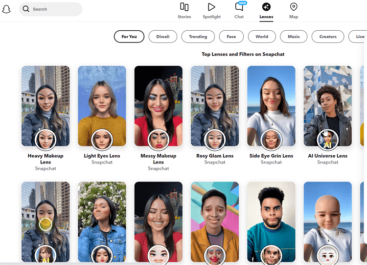Choose the World lens category
Image resolution: width=367 pixels, height=265 pixels.
point(262,37)
